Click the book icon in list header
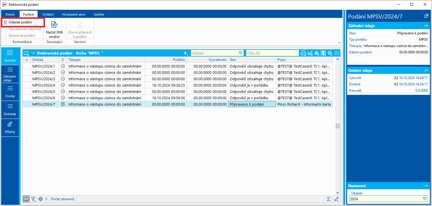This screenshot has width=432, height=206. [27, 53]
